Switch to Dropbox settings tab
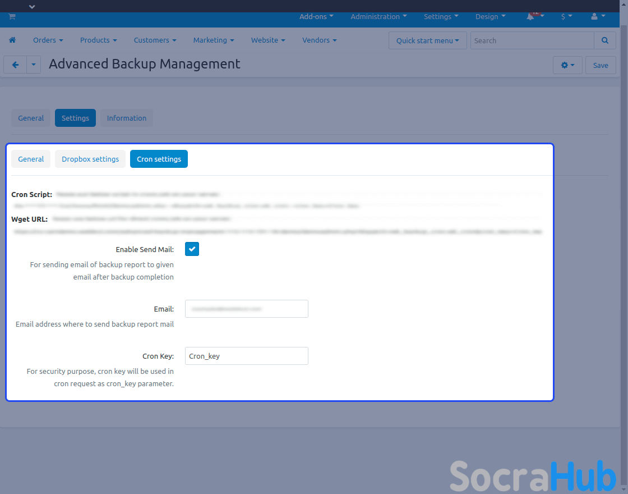Screen dimensions: 628x494 pyautogui.click(x=90, y=159)
